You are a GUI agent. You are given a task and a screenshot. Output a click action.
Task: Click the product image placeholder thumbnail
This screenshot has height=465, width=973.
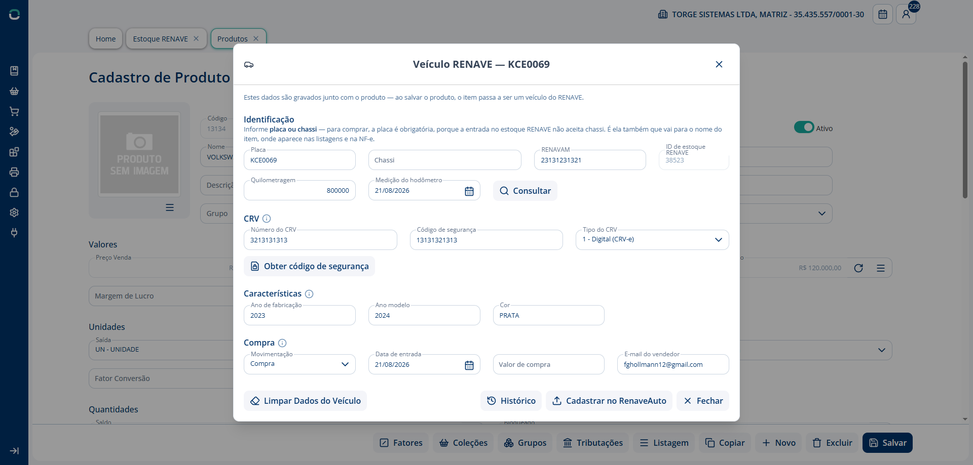(x=139, y=154)
